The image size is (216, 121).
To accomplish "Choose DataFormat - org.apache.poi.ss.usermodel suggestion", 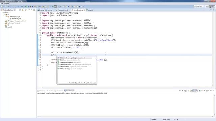I will point(75,58).
